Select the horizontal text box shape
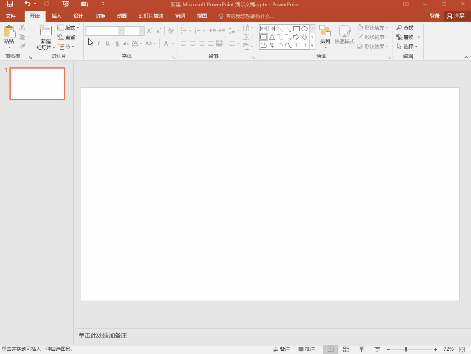The height and width of the screenshot is (354, 471). (x=264, y=29)
